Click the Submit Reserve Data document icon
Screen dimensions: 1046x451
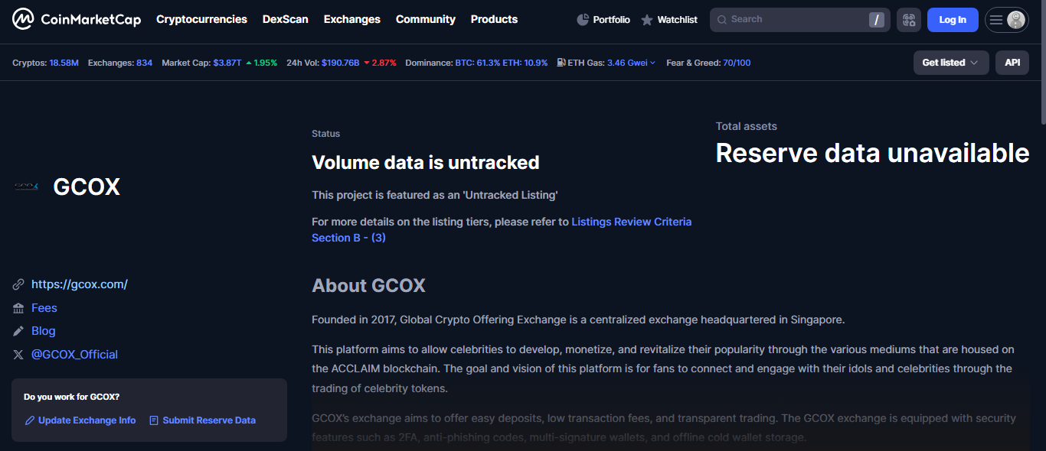click(154, 420)
